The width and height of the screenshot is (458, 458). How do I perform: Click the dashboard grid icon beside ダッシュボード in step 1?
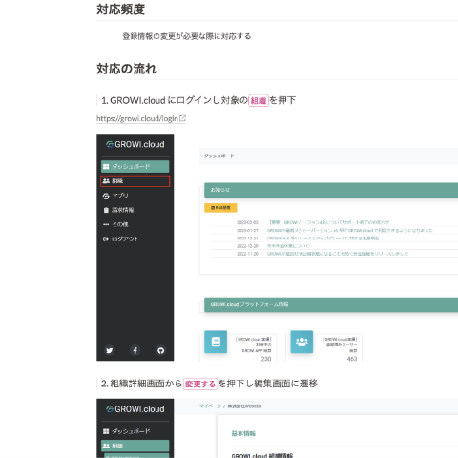[x=106, y=166]
